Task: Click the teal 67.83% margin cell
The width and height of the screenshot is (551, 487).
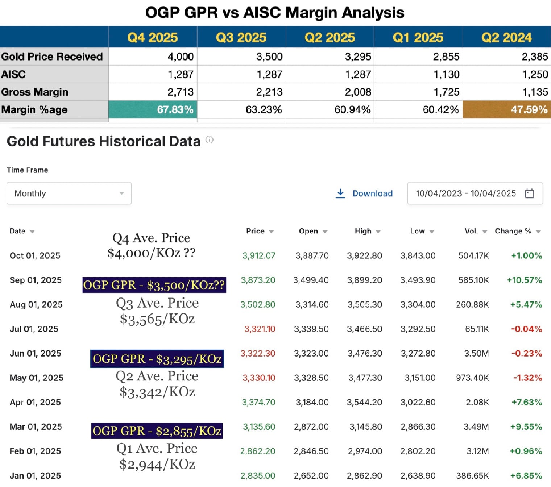Action: 153,109
